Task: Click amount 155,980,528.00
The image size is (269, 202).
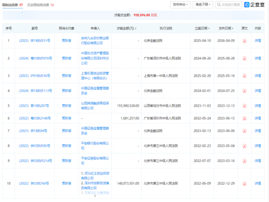Action: [x=128, y=106]
